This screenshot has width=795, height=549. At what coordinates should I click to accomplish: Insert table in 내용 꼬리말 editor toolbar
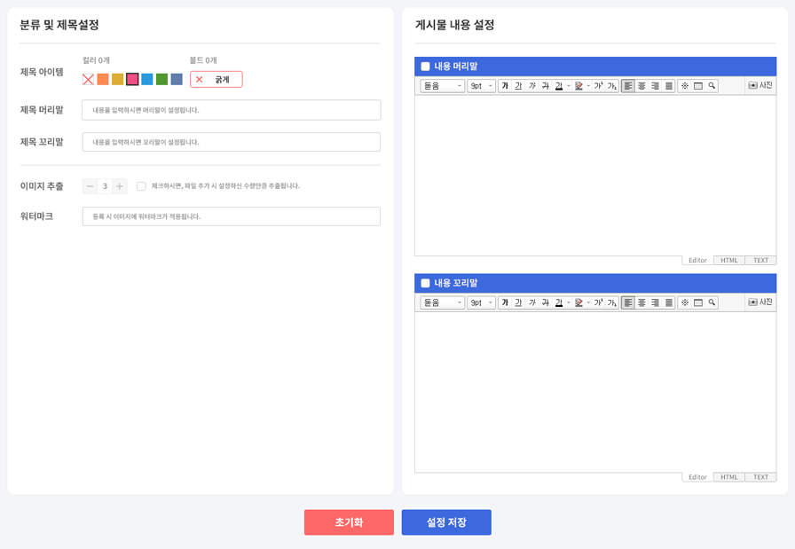click(x=698, y=302)
